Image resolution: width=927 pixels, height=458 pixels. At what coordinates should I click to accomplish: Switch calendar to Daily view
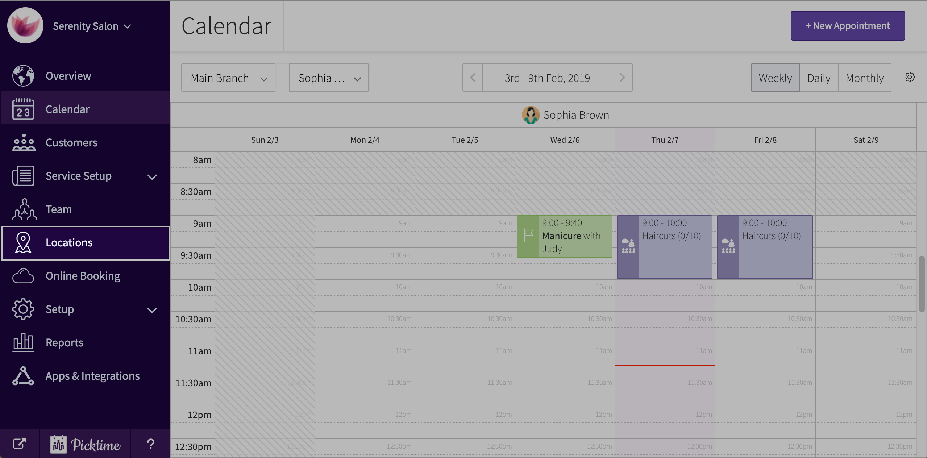click(819, 78)
